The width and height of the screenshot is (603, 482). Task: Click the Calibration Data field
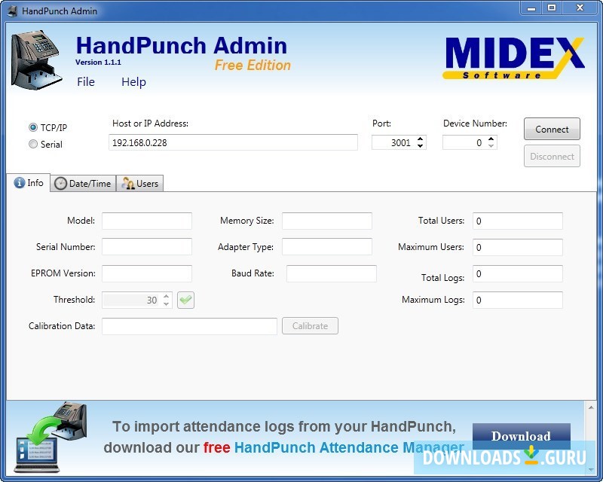[189, 326]
